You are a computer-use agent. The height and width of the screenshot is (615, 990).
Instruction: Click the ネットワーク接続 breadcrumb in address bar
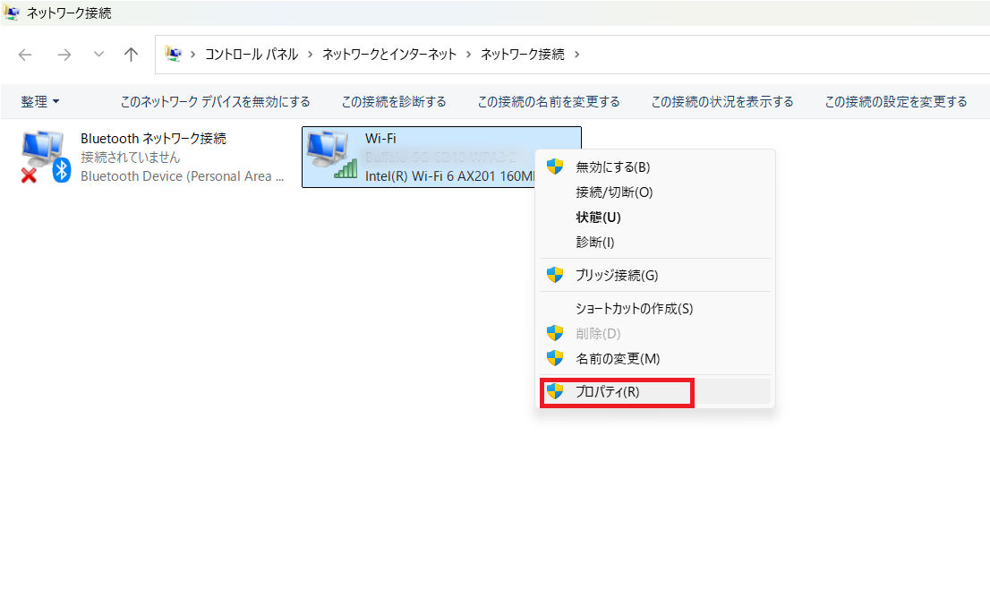tap(523, 55)
